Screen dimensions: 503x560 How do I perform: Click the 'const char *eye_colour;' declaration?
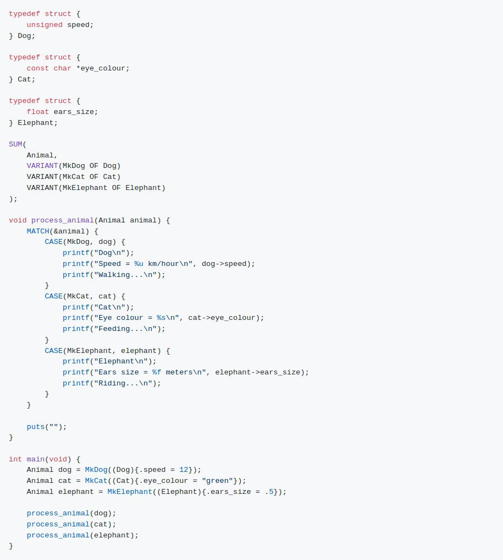[78, 68]
